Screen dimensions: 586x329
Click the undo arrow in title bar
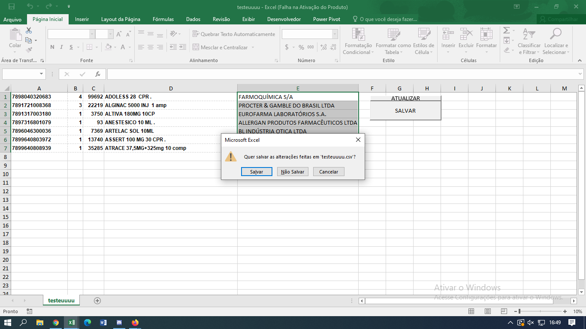click(30, 7)
